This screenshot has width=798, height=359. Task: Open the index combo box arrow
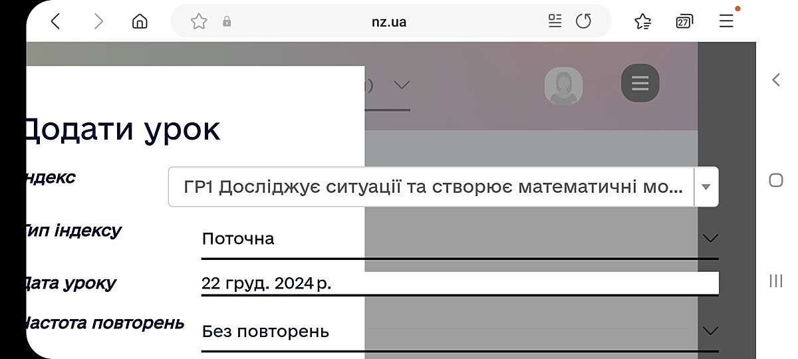pos(706,187)
